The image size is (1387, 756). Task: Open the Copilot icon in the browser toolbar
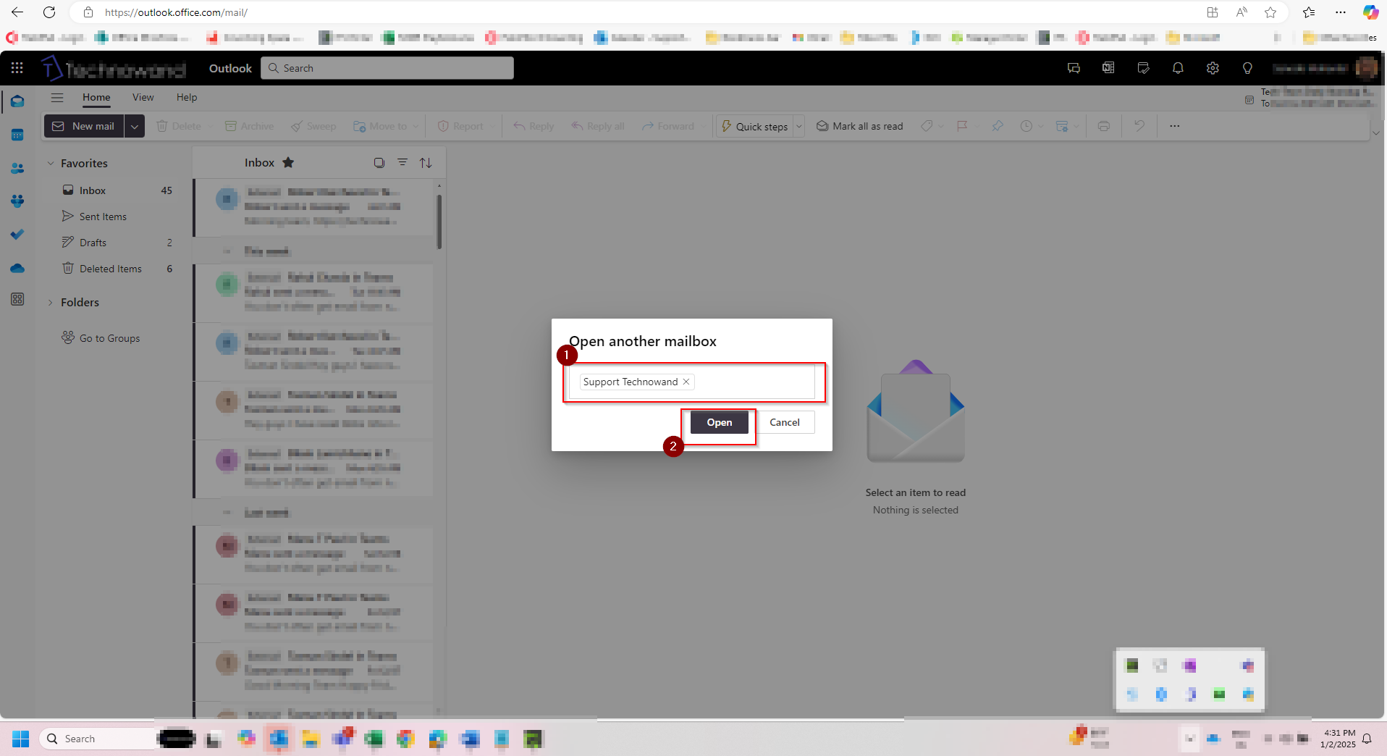coord(1370,12)
